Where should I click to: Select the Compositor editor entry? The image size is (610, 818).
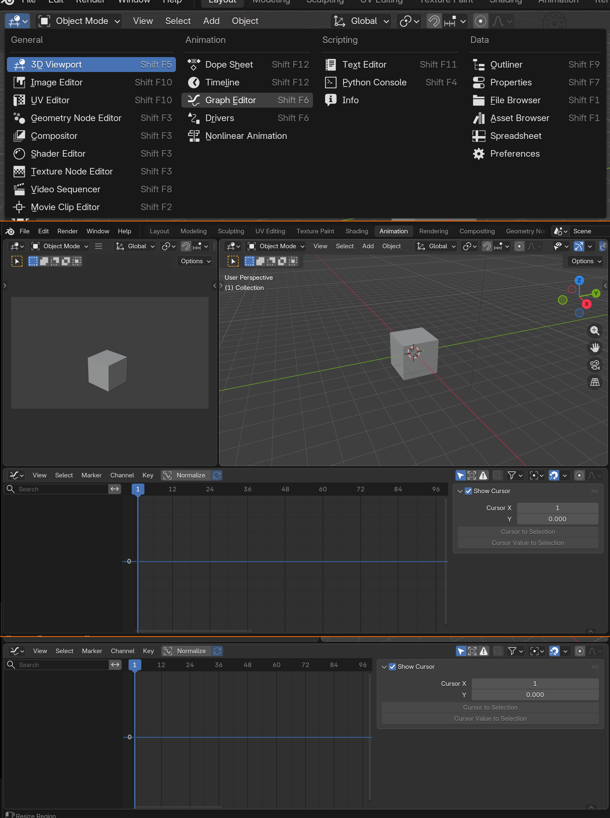pyautogui.click(x=91, y=136)
